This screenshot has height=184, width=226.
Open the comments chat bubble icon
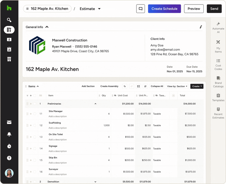click(x=140, y=9)
